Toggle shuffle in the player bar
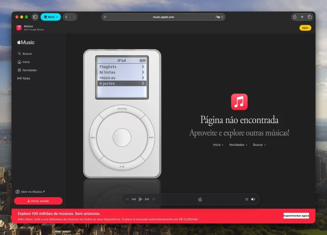The height and width of the screenshot is (235, 327). click(127, 199)
